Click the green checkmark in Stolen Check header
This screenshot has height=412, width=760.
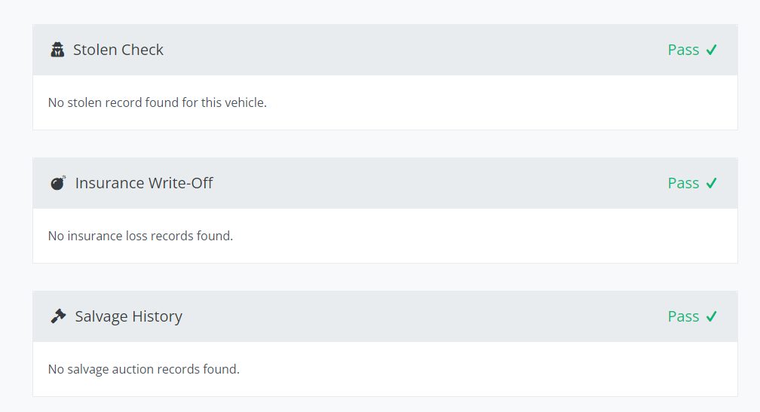click(x=712, y=50)
